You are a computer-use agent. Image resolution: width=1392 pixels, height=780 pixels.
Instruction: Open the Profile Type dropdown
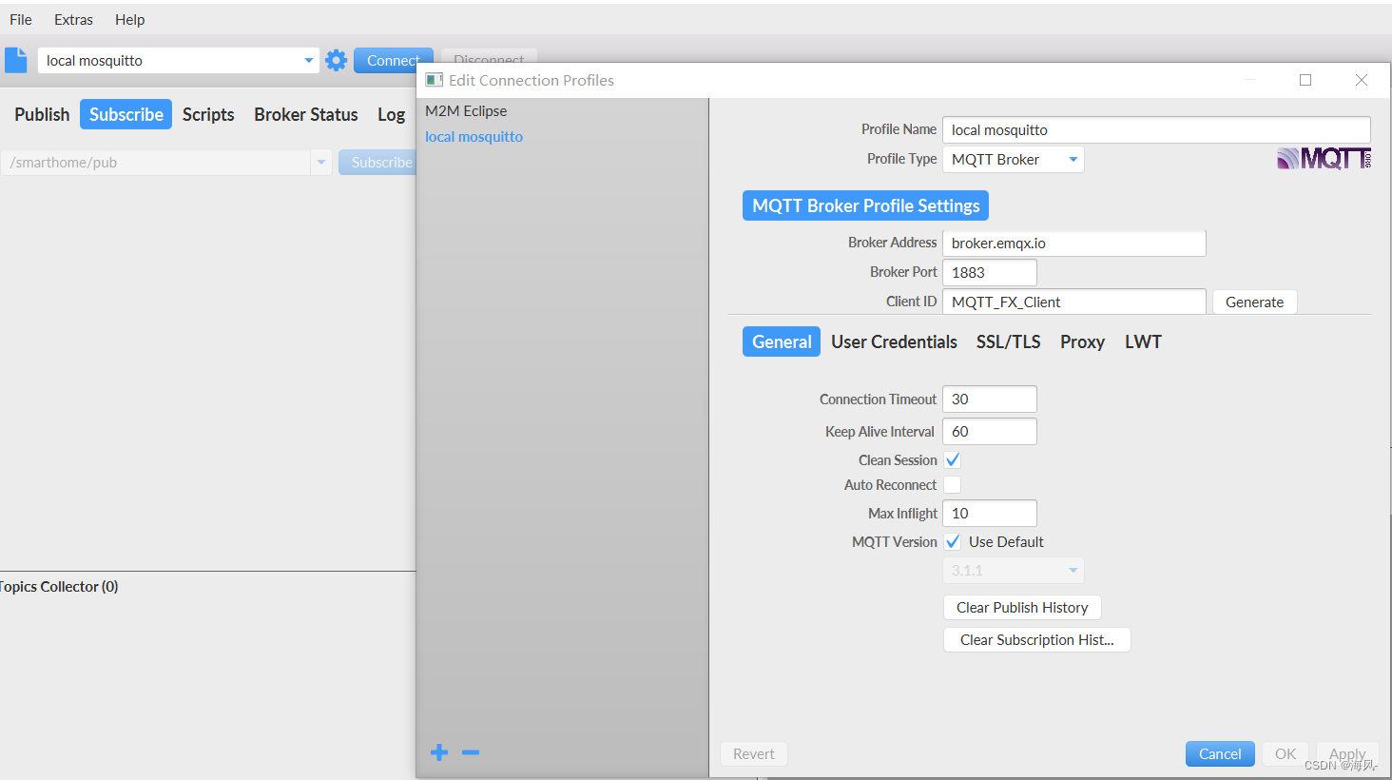[1014, 159]
